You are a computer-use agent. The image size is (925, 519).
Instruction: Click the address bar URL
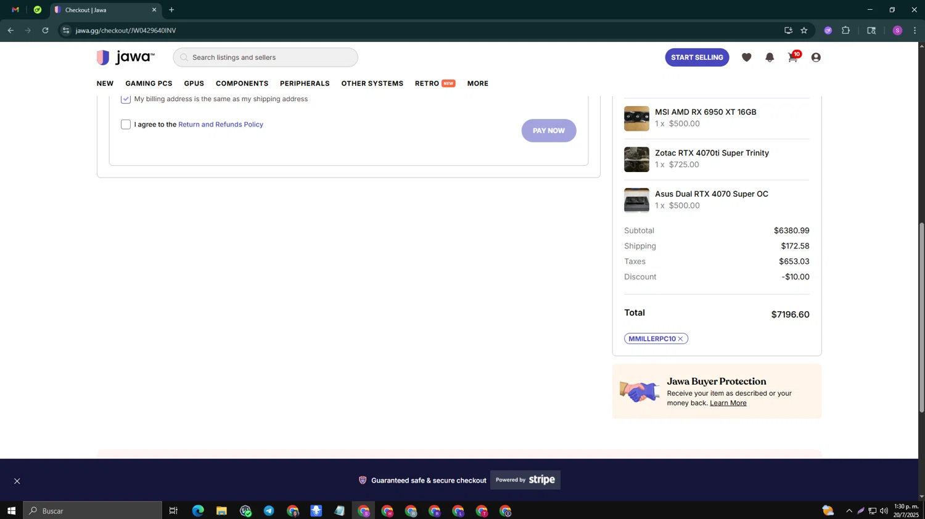click(126, 30)
